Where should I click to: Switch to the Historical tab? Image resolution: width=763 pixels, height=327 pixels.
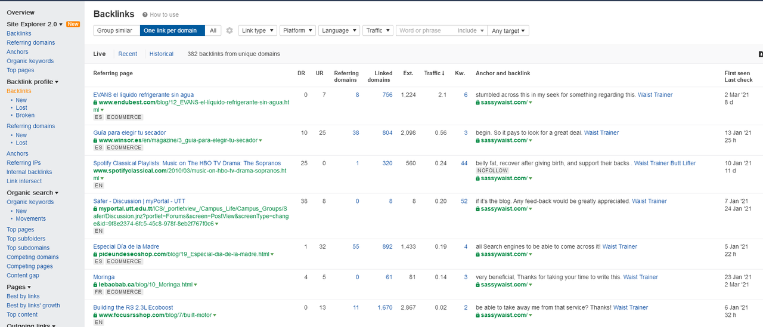click(161, 54)
